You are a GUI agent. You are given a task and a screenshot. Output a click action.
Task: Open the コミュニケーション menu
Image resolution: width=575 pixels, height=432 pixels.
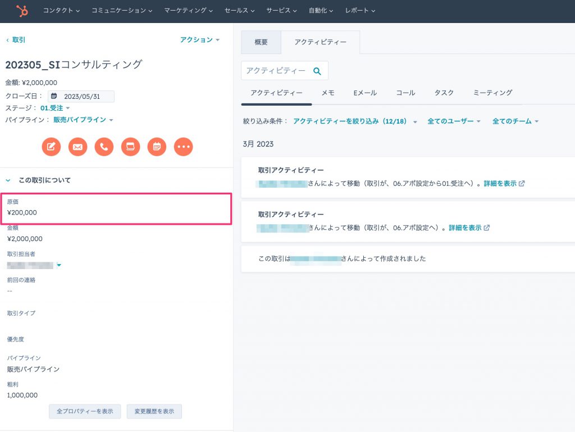122,11
